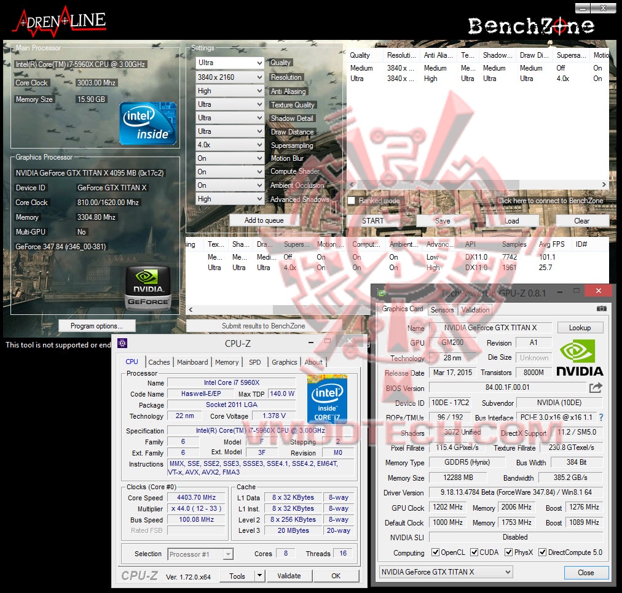Switch to the Caches tab in CPU-Z
622x593 pixels.
(159, 362)
